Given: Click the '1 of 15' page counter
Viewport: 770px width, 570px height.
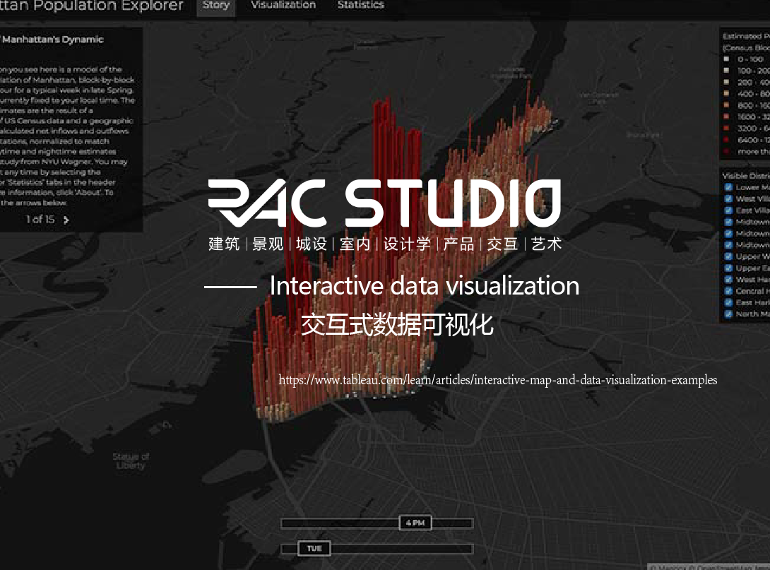Looking at the screenshot, I should [40, 220].
